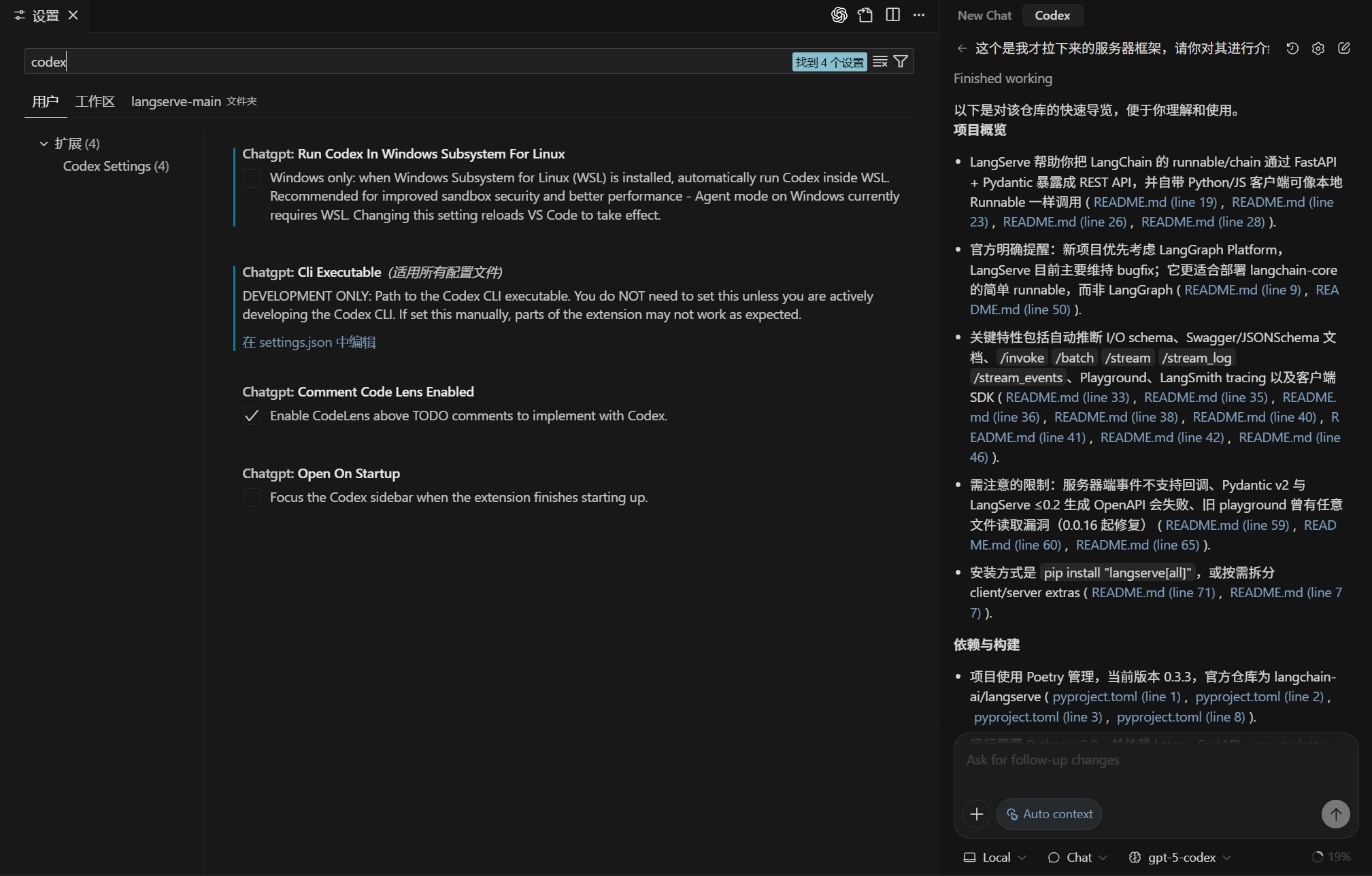
Task: Select the Codex tab in the chat panel
Action: coord(1051,15)
